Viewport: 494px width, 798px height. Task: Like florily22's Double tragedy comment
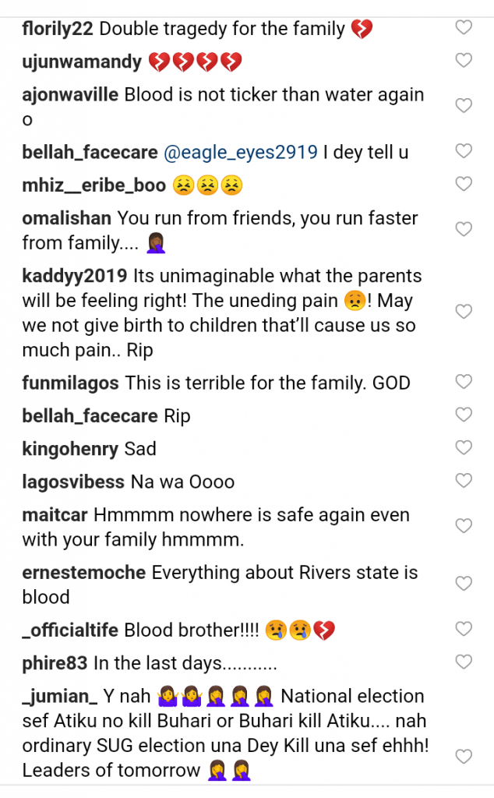click(464, 28)
